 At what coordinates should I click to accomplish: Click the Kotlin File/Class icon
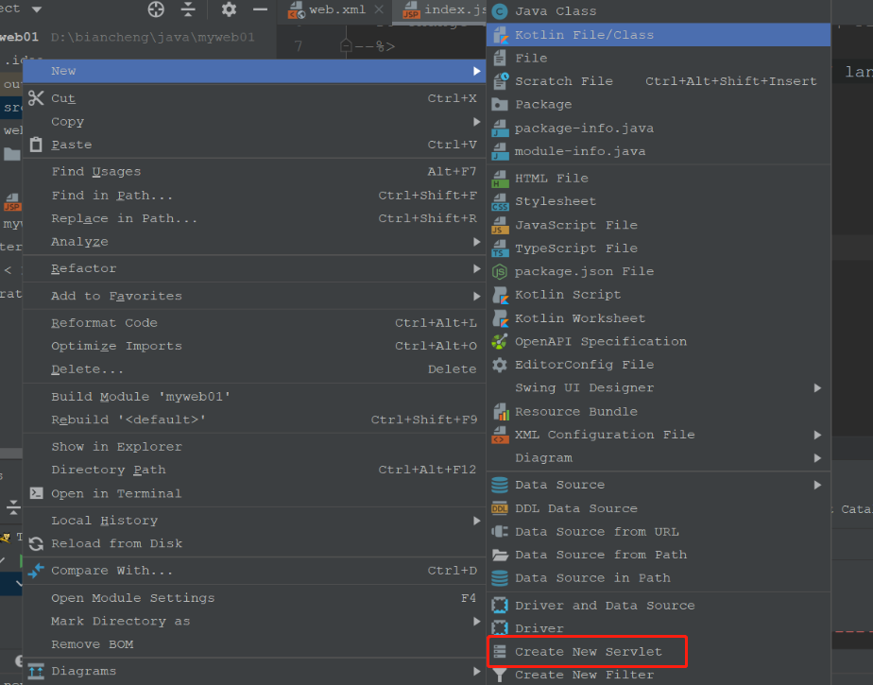tap(500, 35)
